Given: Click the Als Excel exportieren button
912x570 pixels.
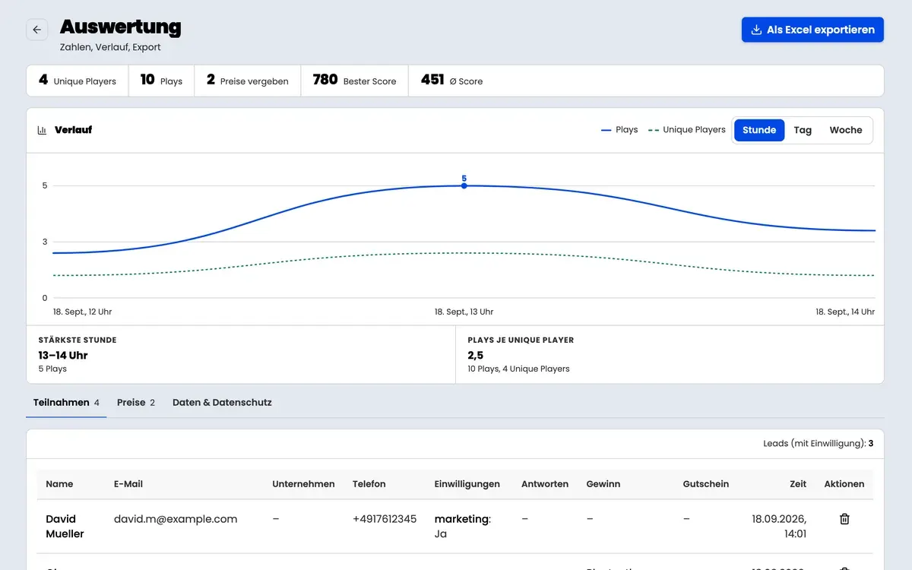Looking at the screenshot, I should tap(812, 30).
